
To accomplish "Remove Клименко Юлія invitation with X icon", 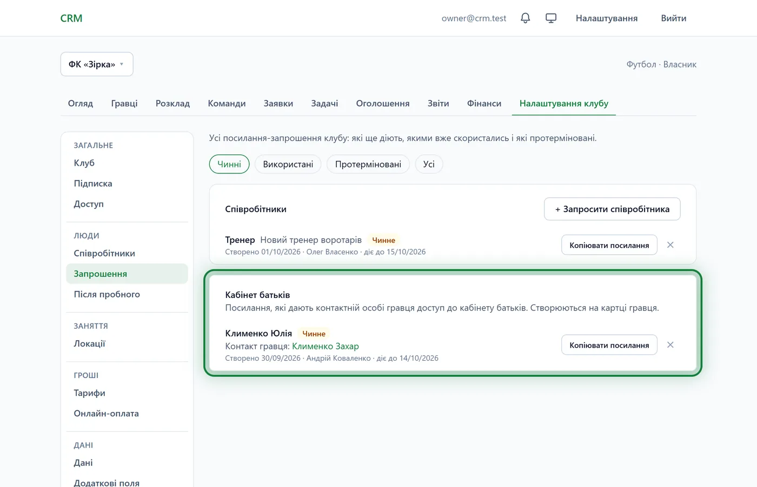I will click(x=670, y=345).
